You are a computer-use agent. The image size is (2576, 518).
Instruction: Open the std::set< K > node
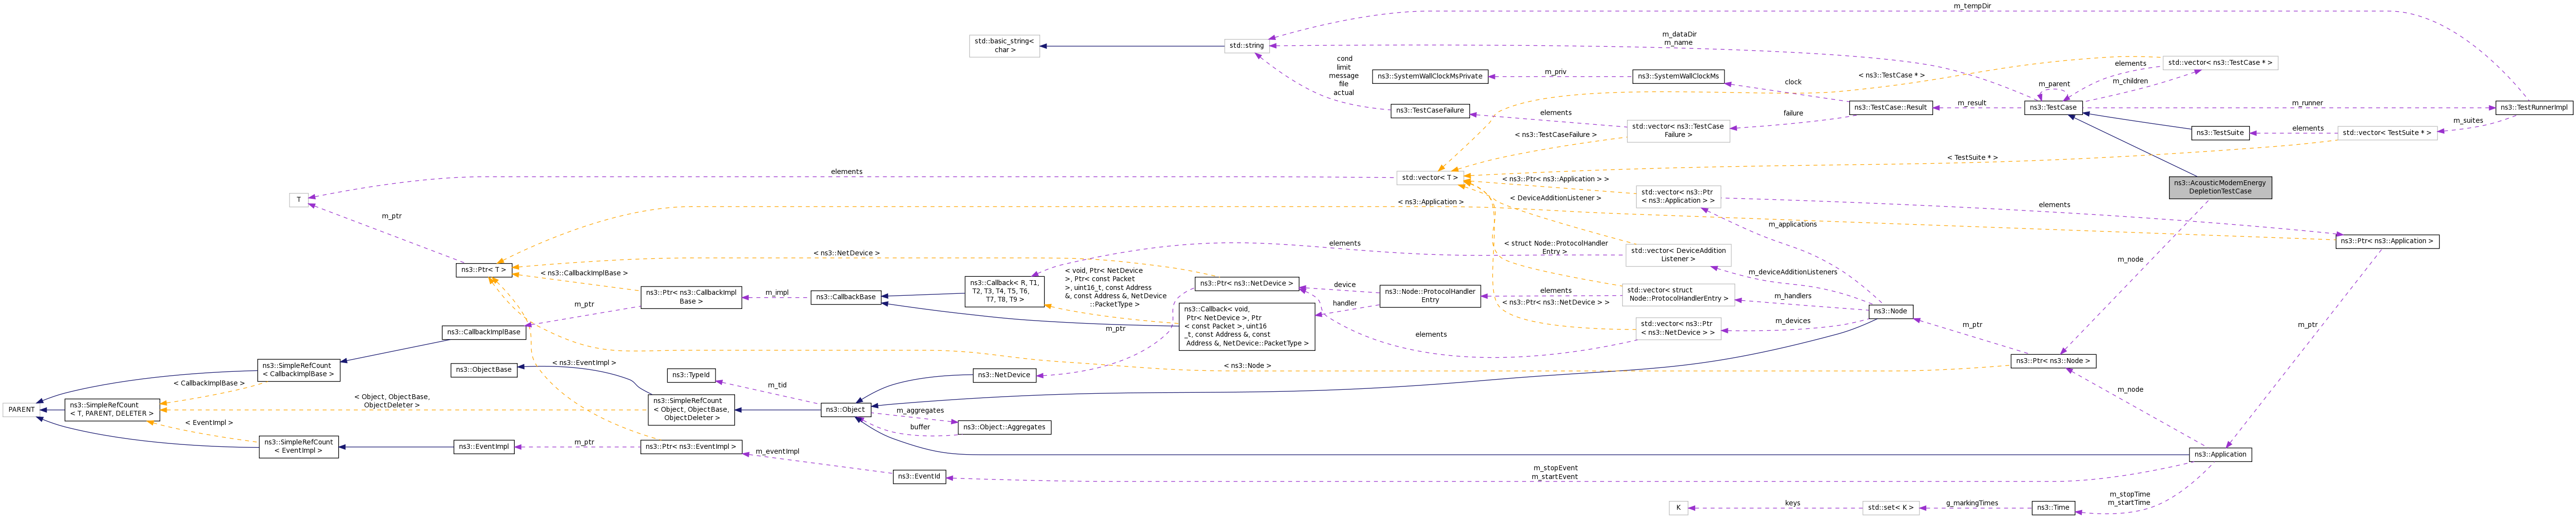point(1890,508)
